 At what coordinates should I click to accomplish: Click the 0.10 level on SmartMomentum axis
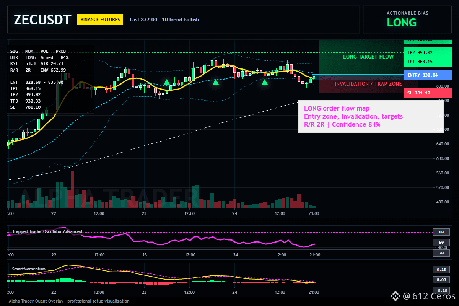coord(441,269)
